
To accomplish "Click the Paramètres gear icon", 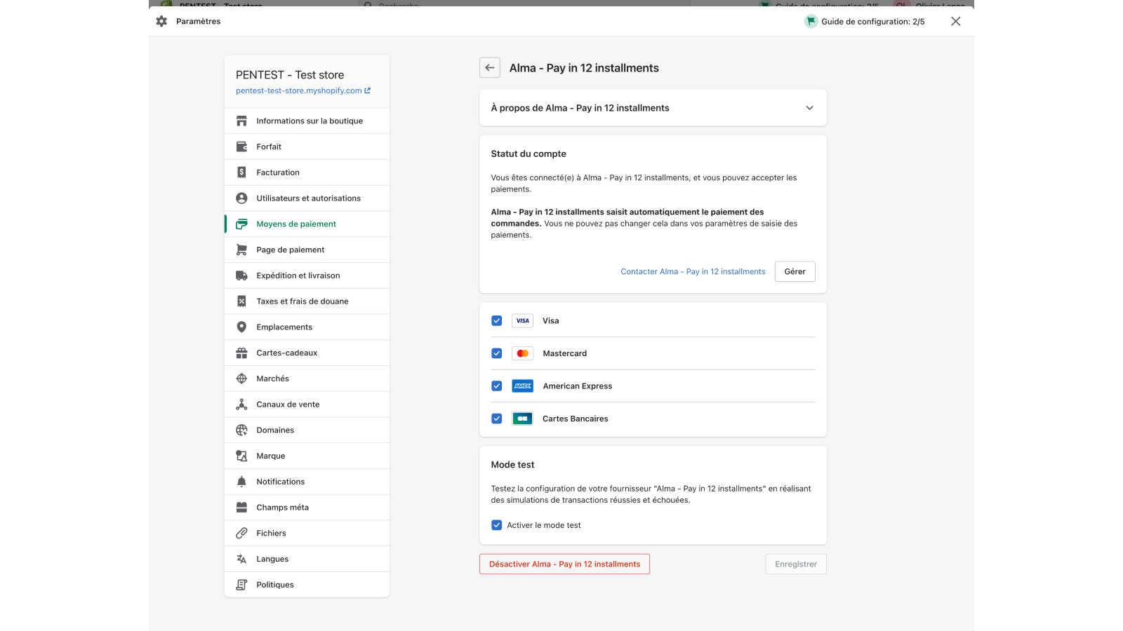I will (161, 21).
